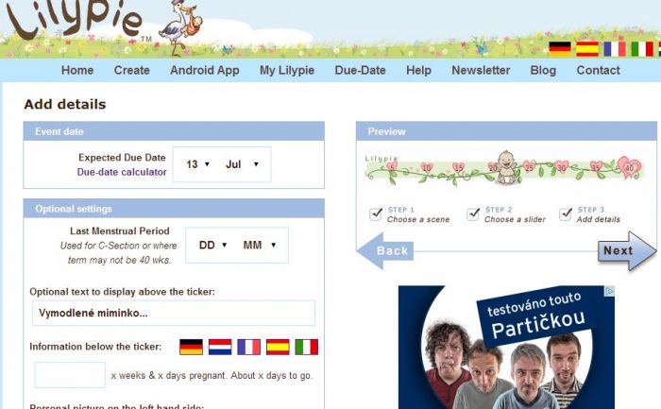Choose the German flag beside Information below ticker
Image resolution: width=661 pixels, height=409 pixels.
point(191,347)
